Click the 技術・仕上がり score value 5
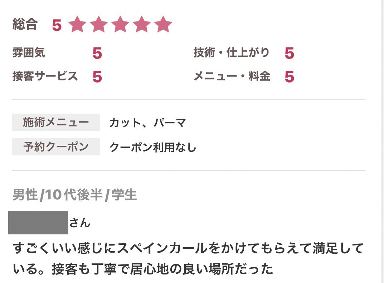This screenshot has width=384, height=283. click(290, 53)
